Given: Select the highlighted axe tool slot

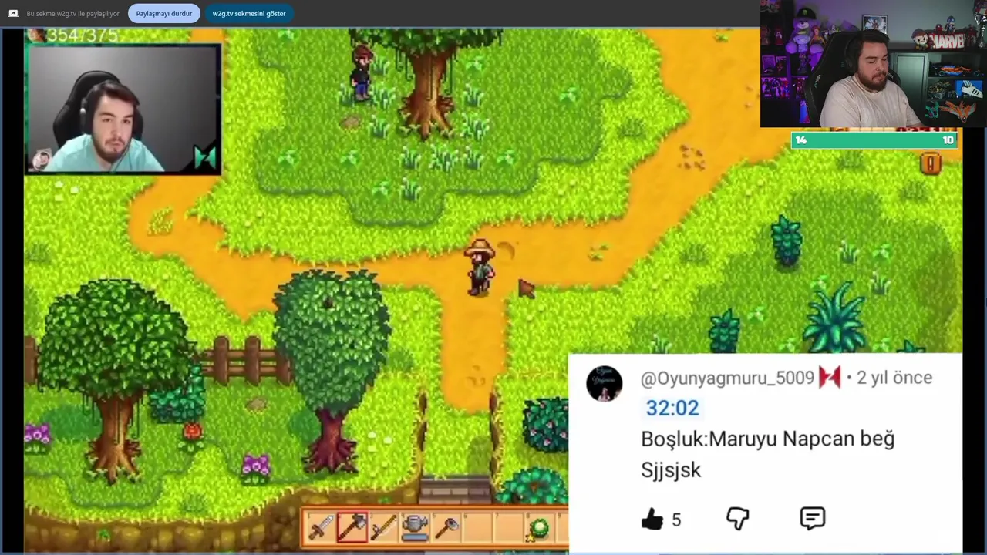Looking at the screenshot, I should [352, 527].
